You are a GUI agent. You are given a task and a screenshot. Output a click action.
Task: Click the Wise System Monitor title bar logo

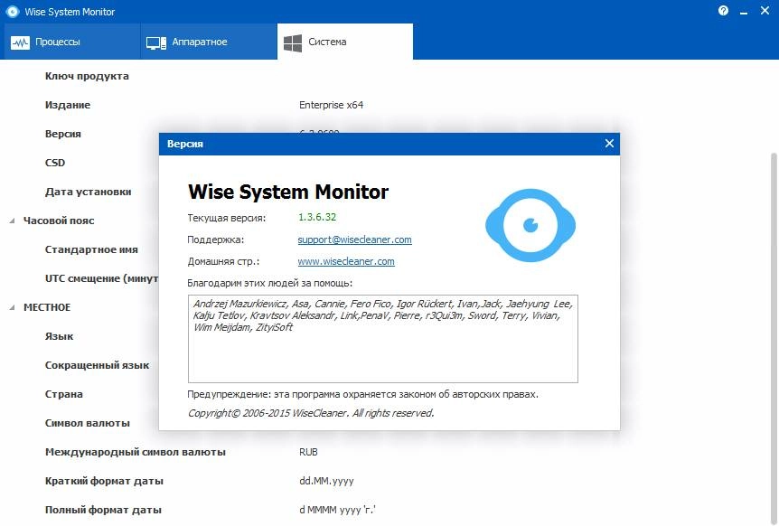coord(13,12)
